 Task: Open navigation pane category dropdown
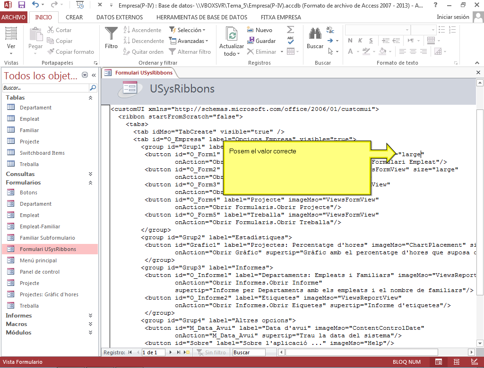point(85,75)
